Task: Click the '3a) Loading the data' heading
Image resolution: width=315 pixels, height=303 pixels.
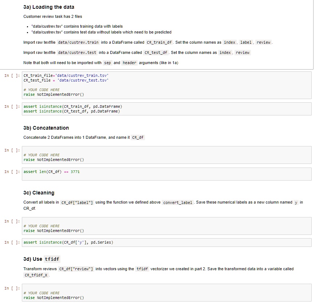Action: (49, 7)
